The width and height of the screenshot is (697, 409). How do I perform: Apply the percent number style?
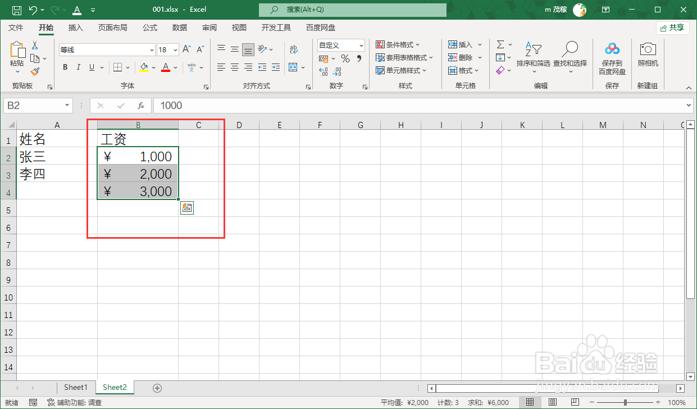tap(345, 57)
